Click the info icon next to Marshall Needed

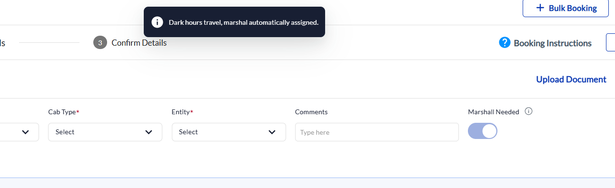click(x=528, y=111)
